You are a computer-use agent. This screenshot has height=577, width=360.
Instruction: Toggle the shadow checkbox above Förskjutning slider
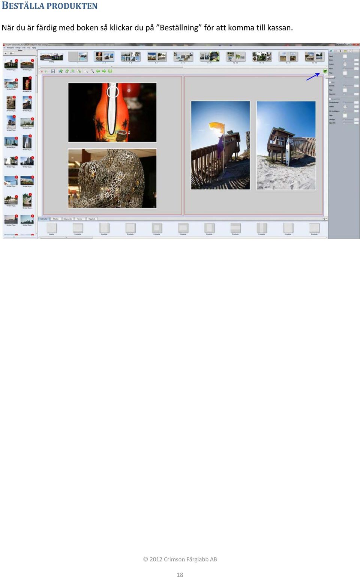click(x=330, y=99)
